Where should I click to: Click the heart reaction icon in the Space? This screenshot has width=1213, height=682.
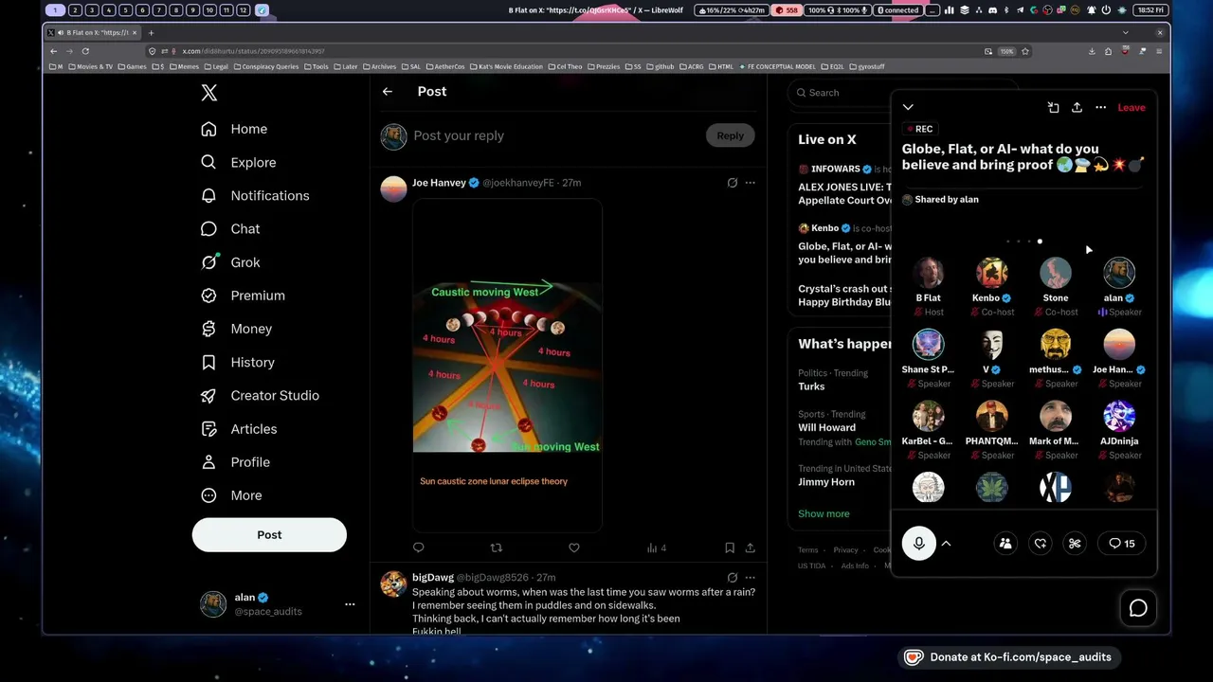pos(1040,543)
